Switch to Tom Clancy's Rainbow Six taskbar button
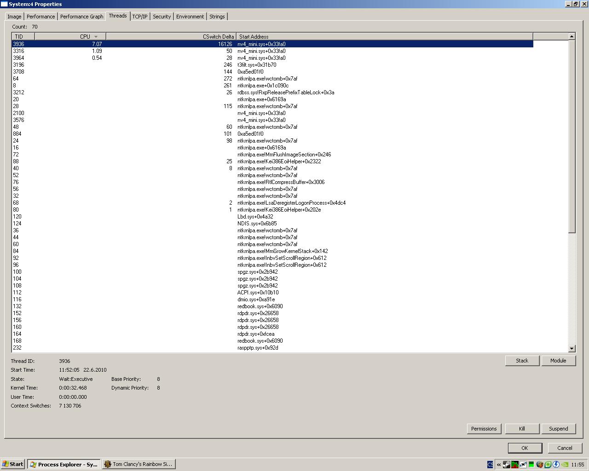The width and height of the screenshot is (589, 471). coord(139,464)
